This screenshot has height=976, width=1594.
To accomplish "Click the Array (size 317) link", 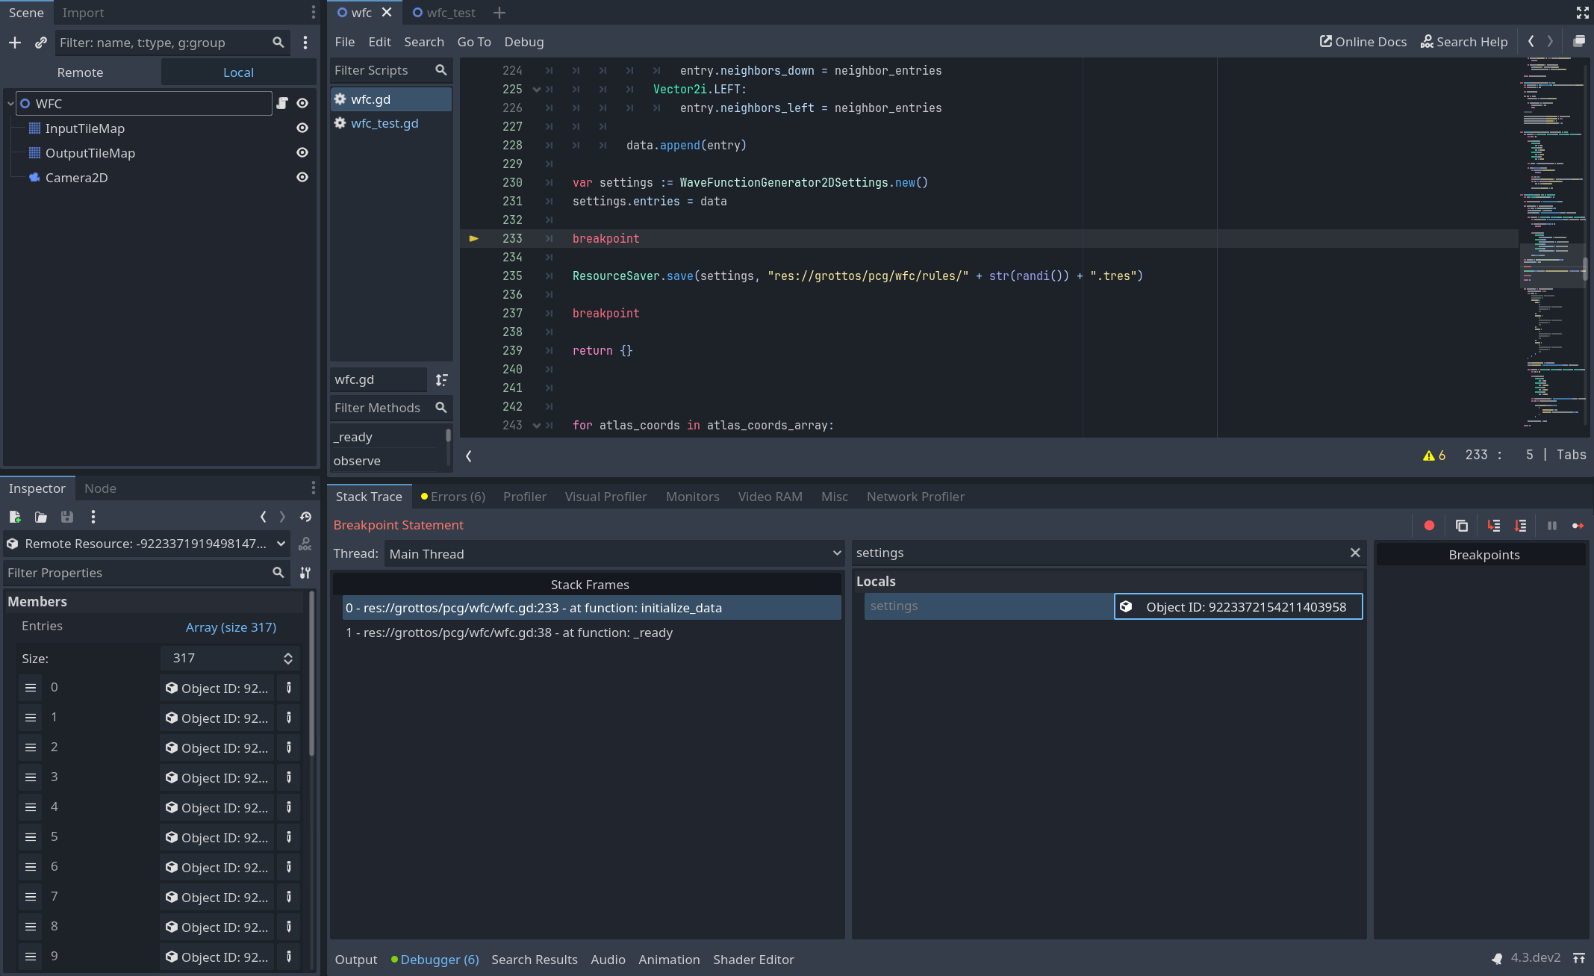I will tap(231, 627).
